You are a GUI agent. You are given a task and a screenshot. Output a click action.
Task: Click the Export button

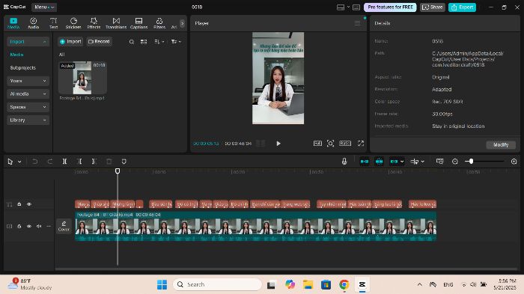462,7
